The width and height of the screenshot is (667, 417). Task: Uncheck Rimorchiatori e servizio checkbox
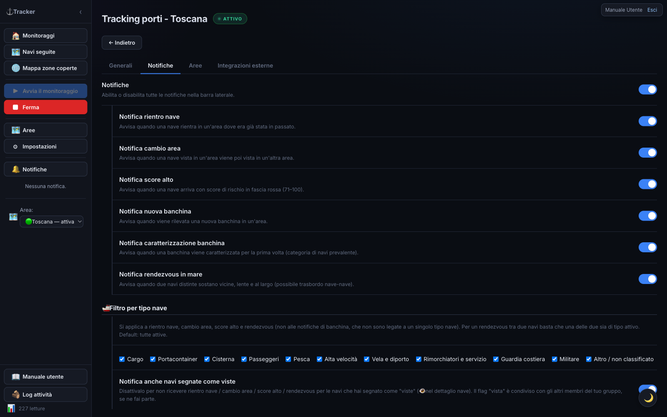(419, 359)
